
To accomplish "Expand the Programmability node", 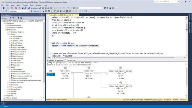I will coord(8,87).
